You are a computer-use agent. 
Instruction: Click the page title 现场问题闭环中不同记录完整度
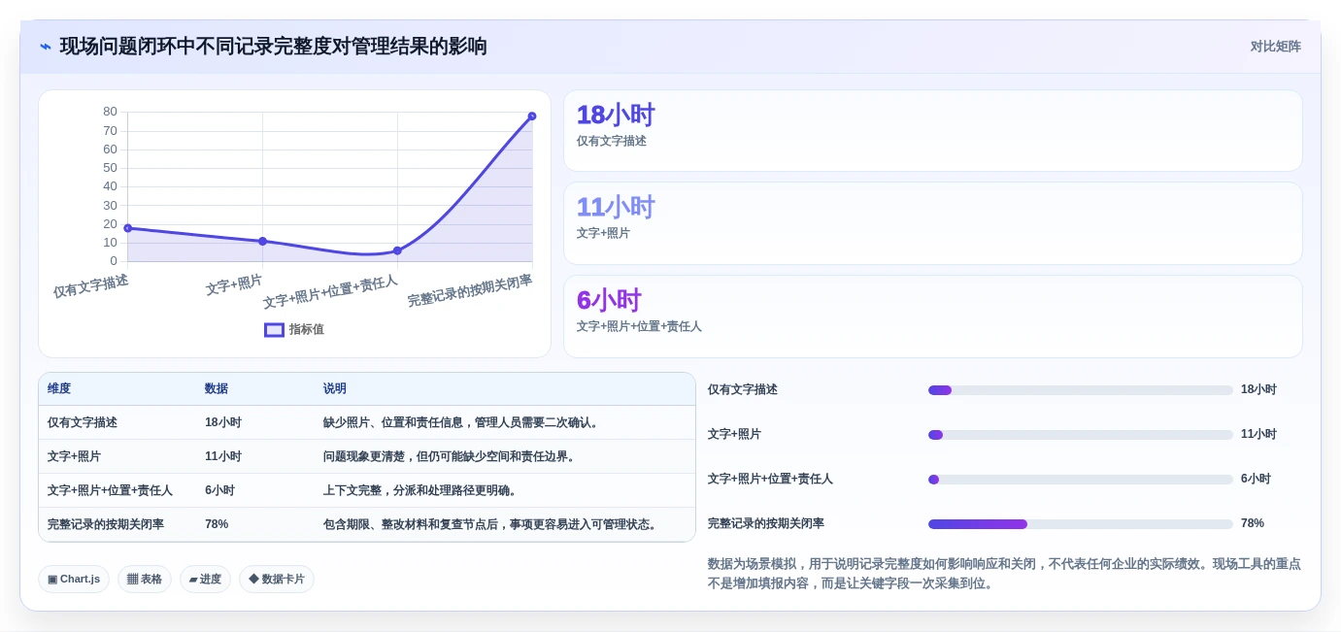click(x=274, y=47)
